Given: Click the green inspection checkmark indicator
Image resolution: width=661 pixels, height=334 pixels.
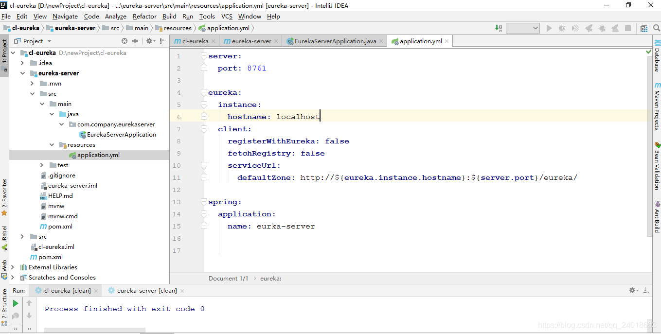Looking at the screenshot, I should point(648,51).
